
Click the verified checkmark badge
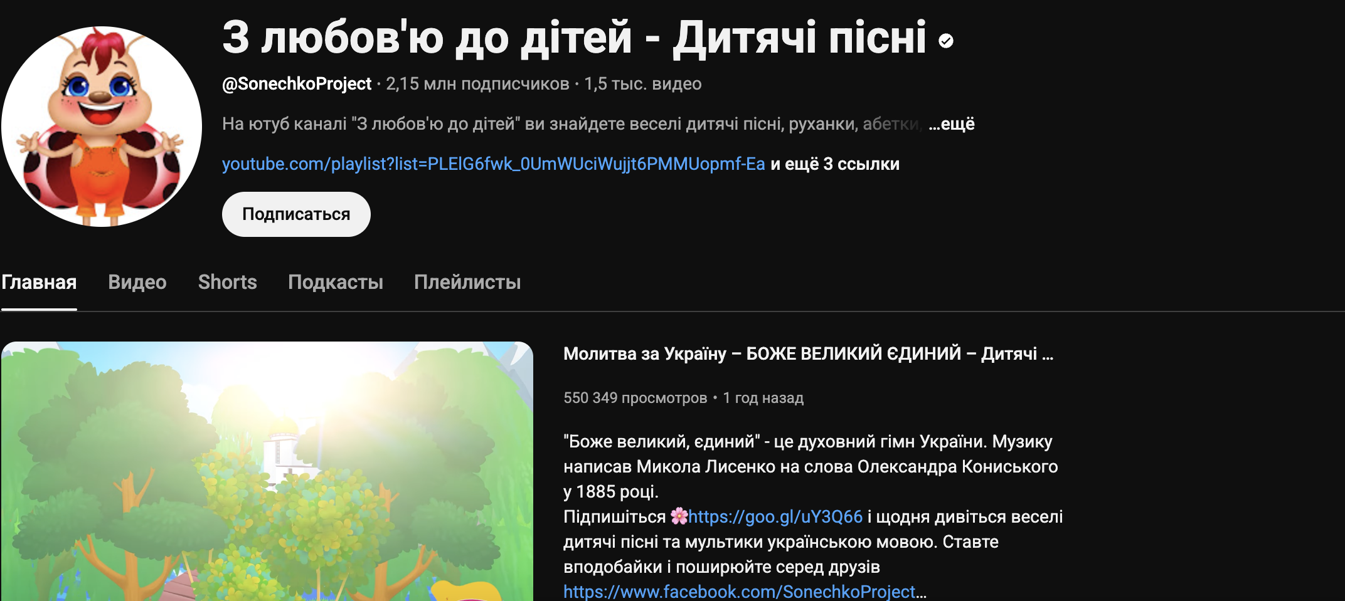tap(946, 41)
